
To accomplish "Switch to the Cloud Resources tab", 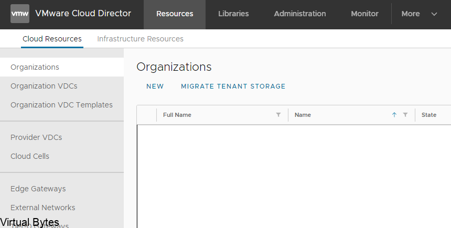I will tap(52, 39).
